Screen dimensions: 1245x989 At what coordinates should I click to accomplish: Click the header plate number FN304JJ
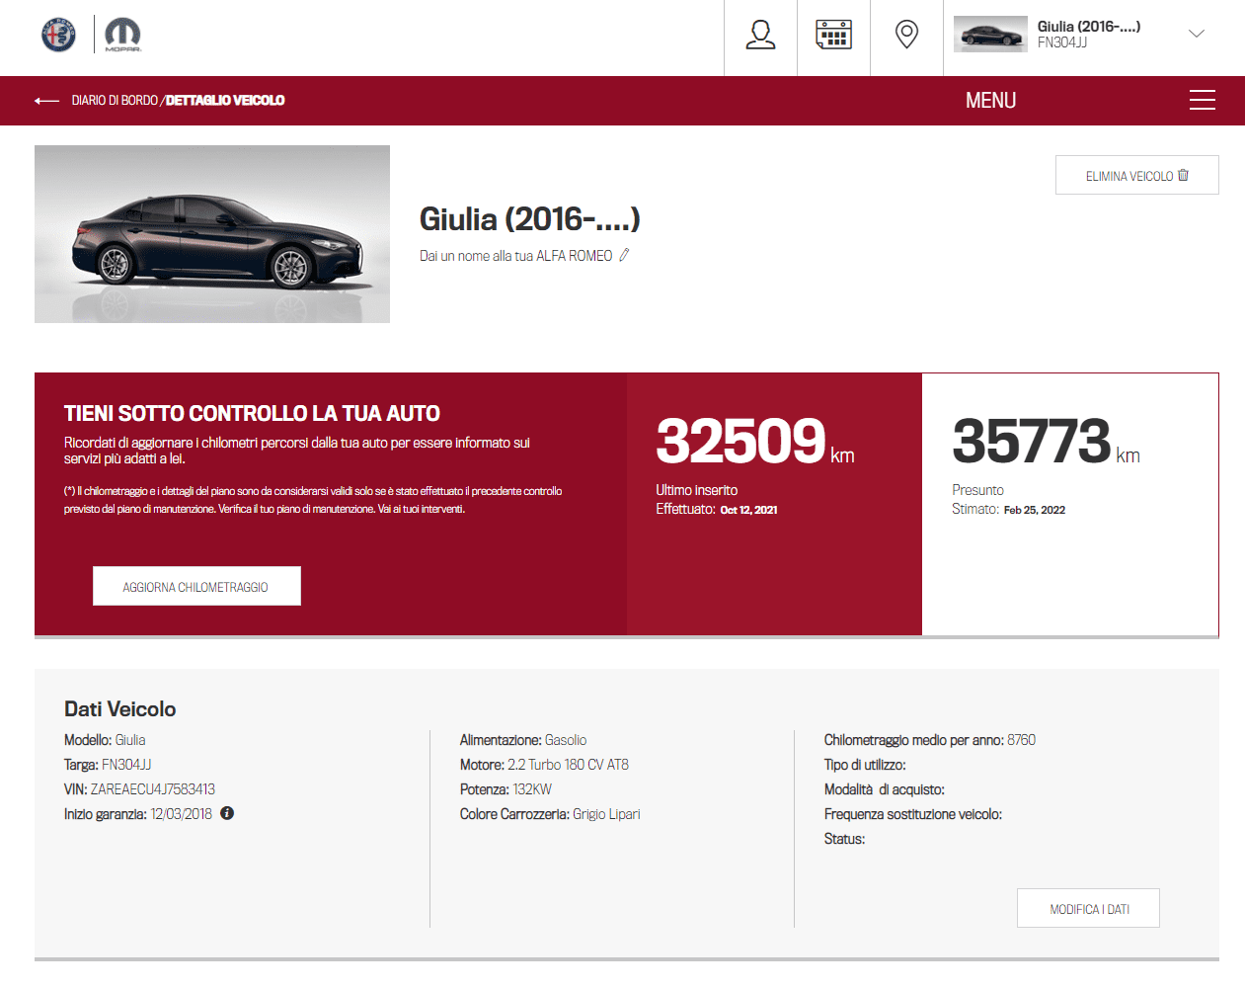tap(1062, 42)
